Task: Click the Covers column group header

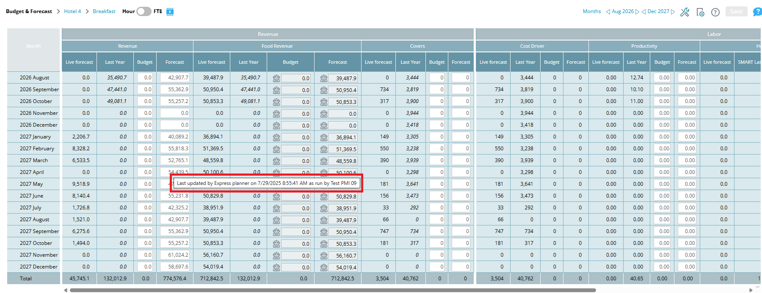Action: click(417, 46)
